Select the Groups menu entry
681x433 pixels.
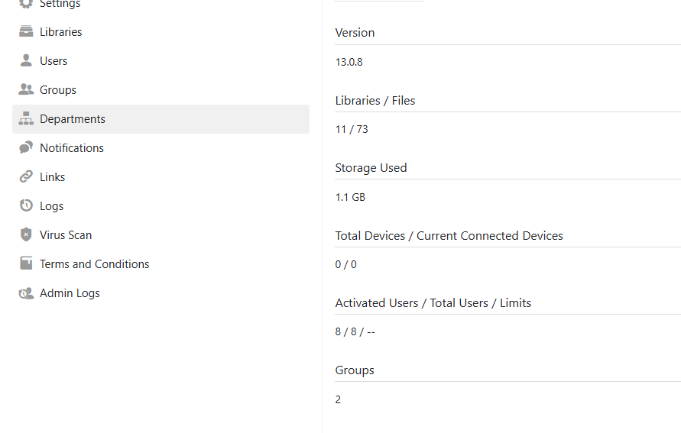(161, 90)
